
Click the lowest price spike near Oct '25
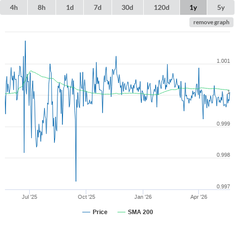click(76, 181)
